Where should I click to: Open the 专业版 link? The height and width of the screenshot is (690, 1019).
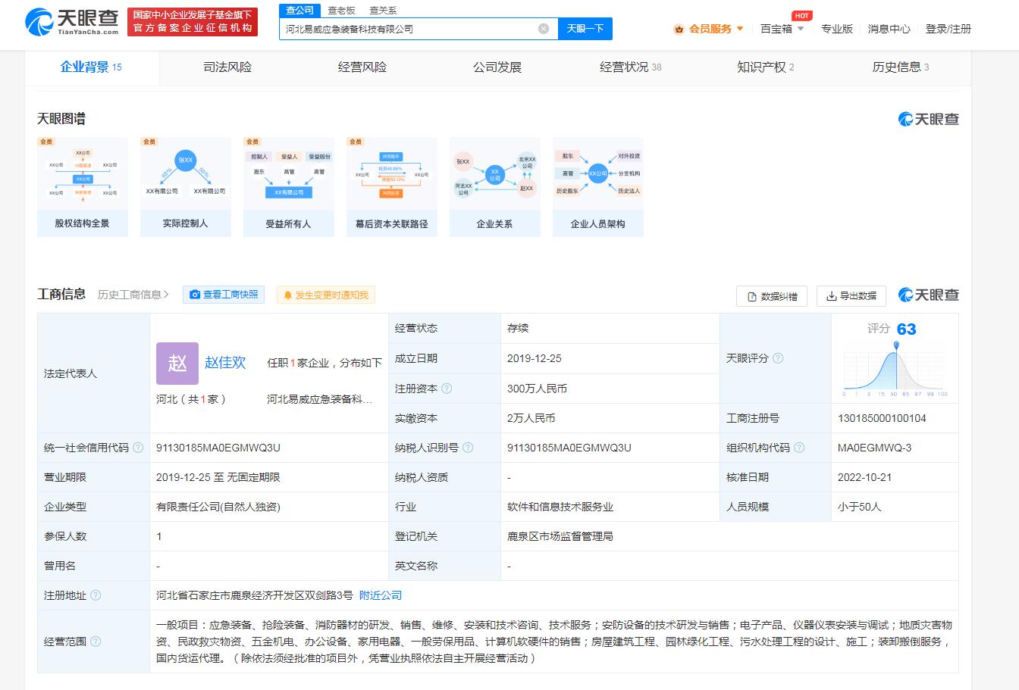[837, 29]
